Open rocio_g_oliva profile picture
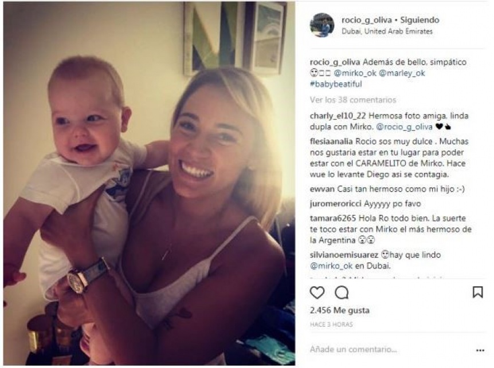Screen dimensions: 494x368 [322, 25]
